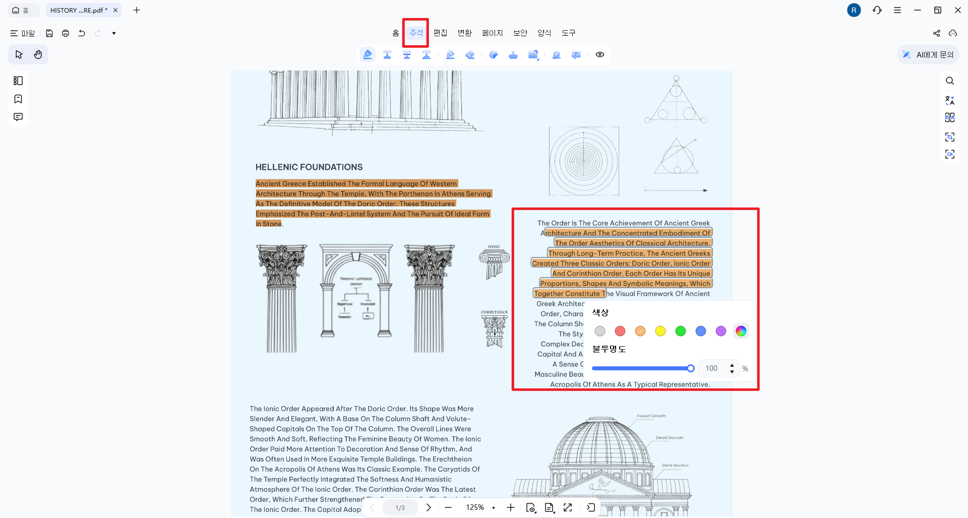Screen dimensions: 968x518
Task: Select the Highlight annotation tool
Action: (x=368, y=54)
